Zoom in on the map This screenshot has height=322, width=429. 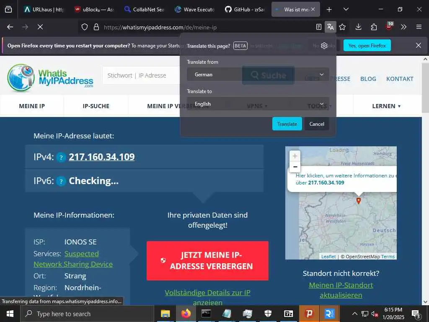click(295, 156)
